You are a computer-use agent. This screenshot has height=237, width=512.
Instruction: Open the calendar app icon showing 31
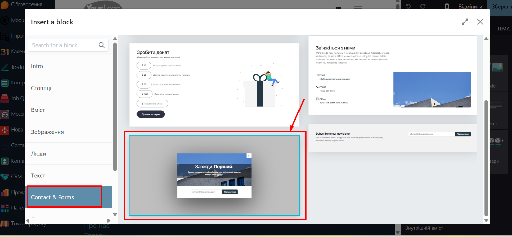(x=5, y=52)
